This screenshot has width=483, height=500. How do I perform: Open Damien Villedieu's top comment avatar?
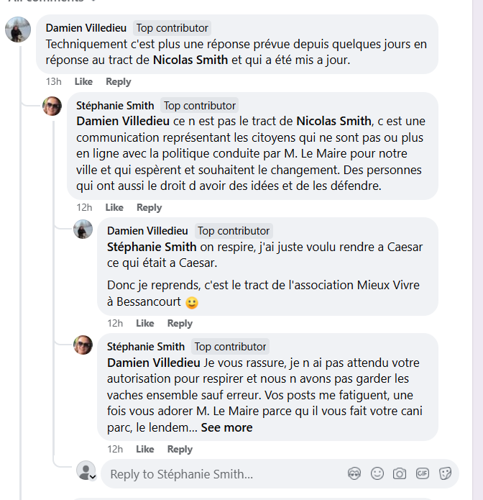(x=18, y=29)
